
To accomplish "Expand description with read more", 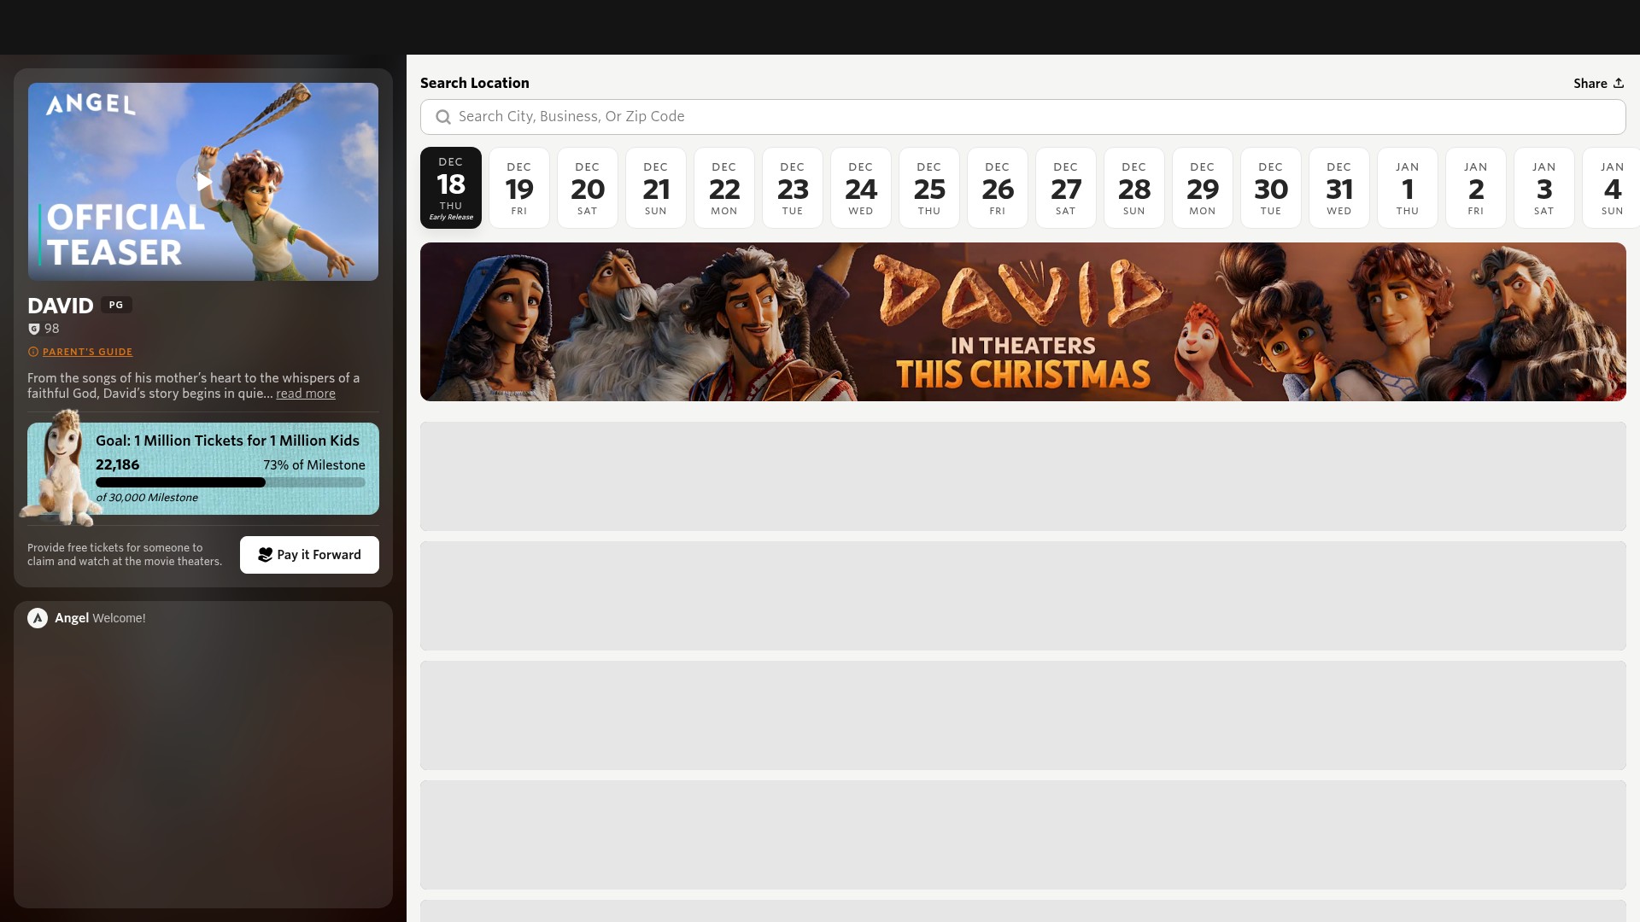I will (305, 394).
